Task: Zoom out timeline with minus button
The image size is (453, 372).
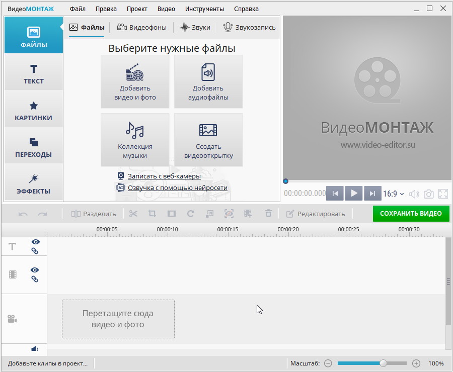Action: click(328, 363)
